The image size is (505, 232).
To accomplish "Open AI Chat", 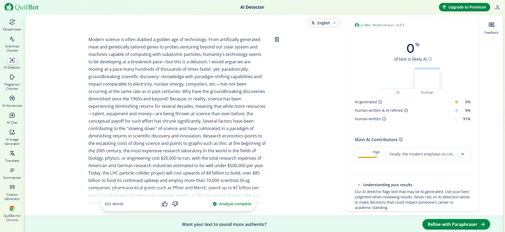I will click(12, 118).
